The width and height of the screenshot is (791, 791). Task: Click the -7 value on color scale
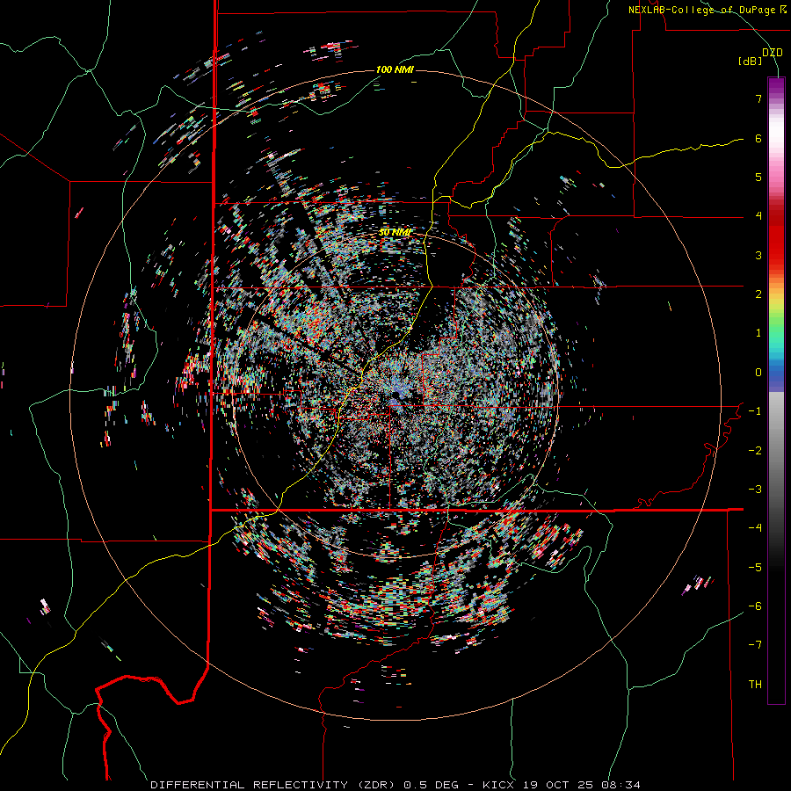(x=755, y=645)
